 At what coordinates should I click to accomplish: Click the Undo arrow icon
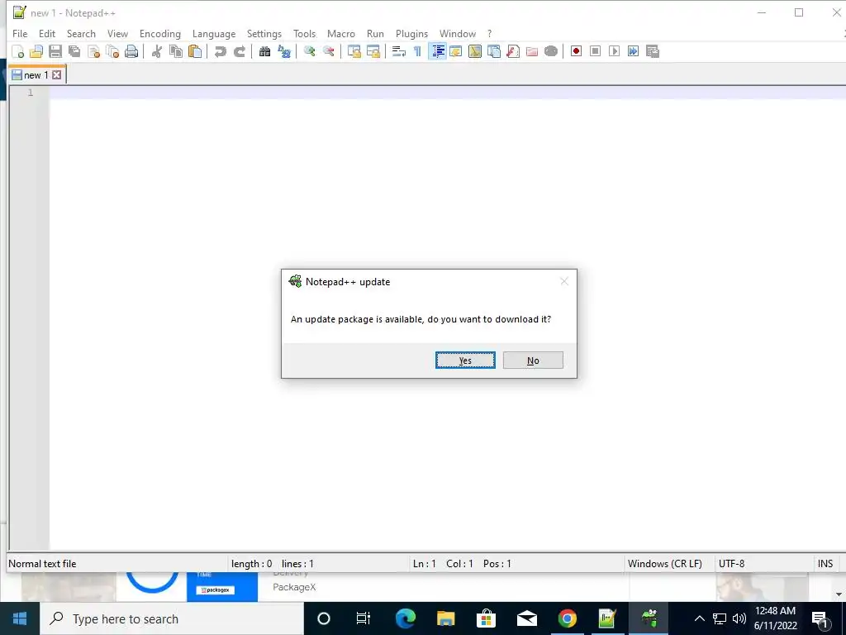pos(220,51)
